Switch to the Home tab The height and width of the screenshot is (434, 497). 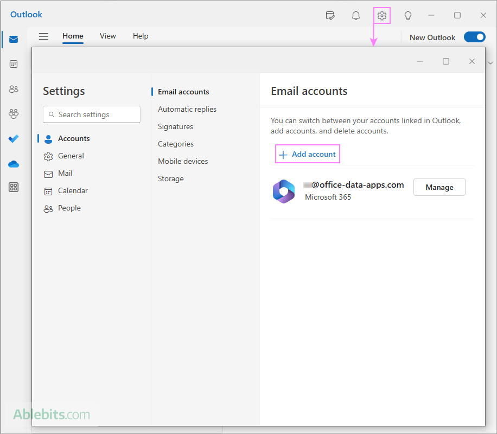pos(73,36)
